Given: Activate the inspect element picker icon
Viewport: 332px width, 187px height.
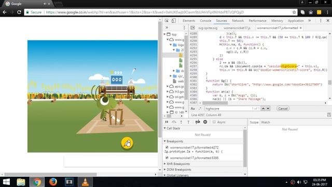Looking at the screenshot, I should 167,21.
